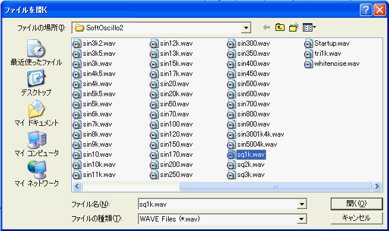Select the sin3001k4k.wav file icon
389x231 pixels.
[231, 134]
